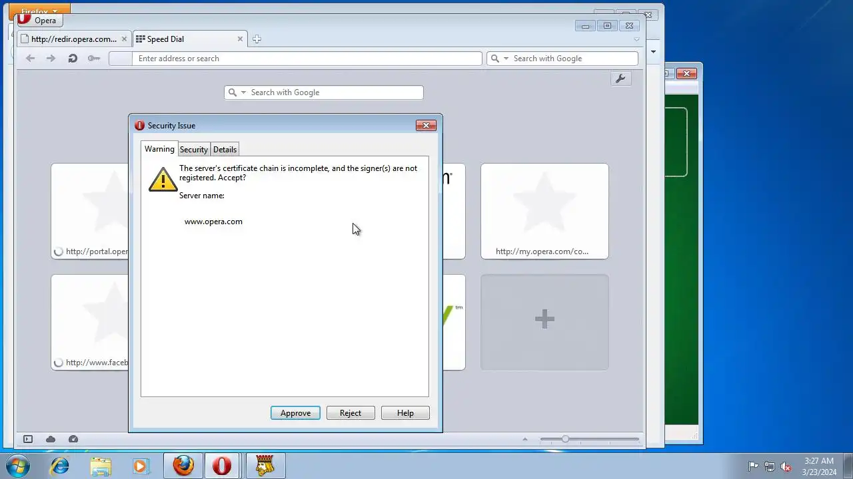This screenshot has width=853, height=479.
Task: Switch to the Security tab
Action: pos(194,150)
